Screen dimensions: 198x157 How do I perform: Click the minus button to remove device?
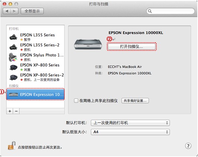point(16,111)
